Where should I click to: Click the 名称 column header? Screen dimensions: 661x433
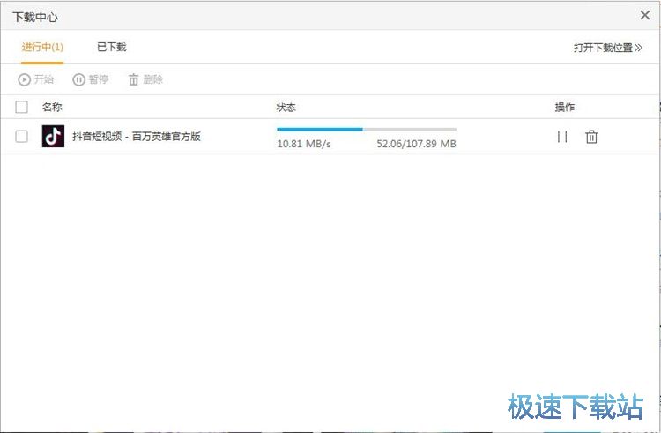click(x=52, y=108)
